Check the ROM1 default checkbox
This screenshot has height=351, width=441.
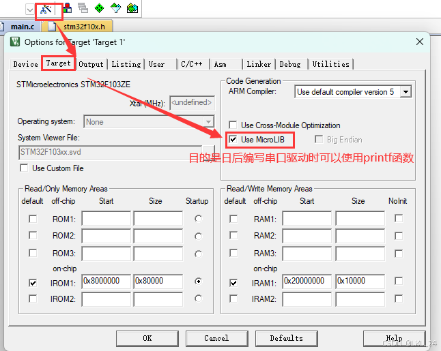pos(33,219)
